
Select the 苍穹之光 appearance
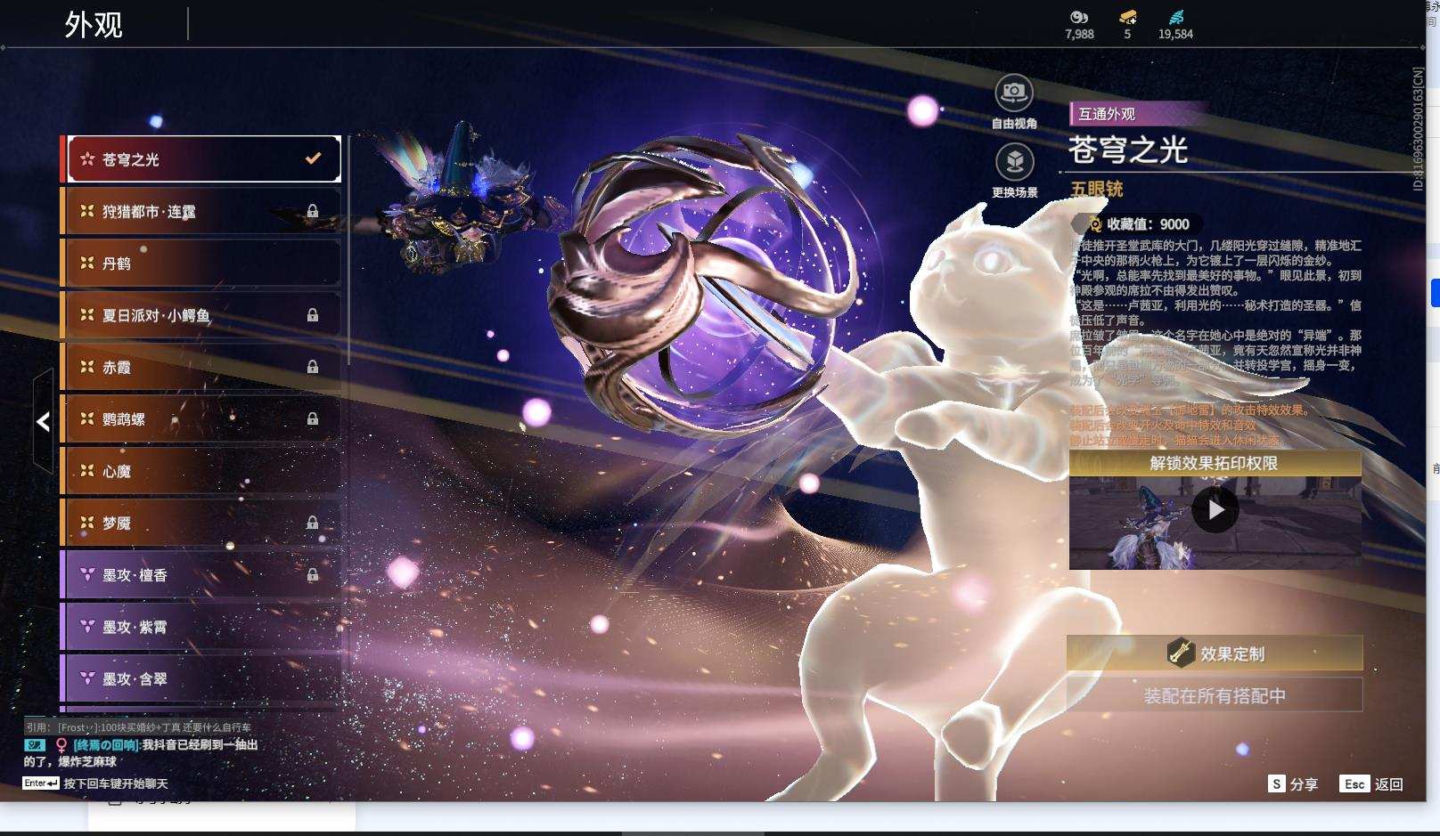tap(204, 159)
